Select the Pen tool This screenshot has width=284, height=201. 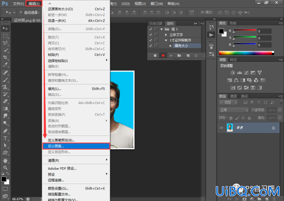click(x=5, y=131)
